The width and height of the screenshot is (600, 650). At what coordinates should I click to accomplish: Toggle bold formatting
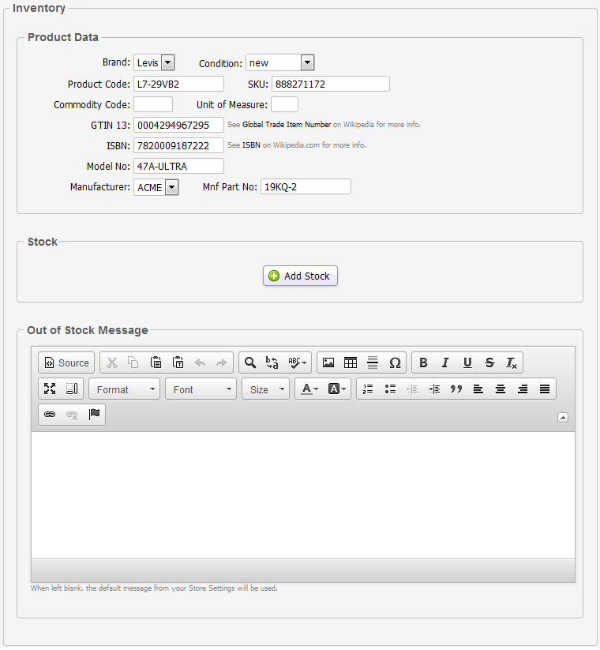(x=423, y=363)
